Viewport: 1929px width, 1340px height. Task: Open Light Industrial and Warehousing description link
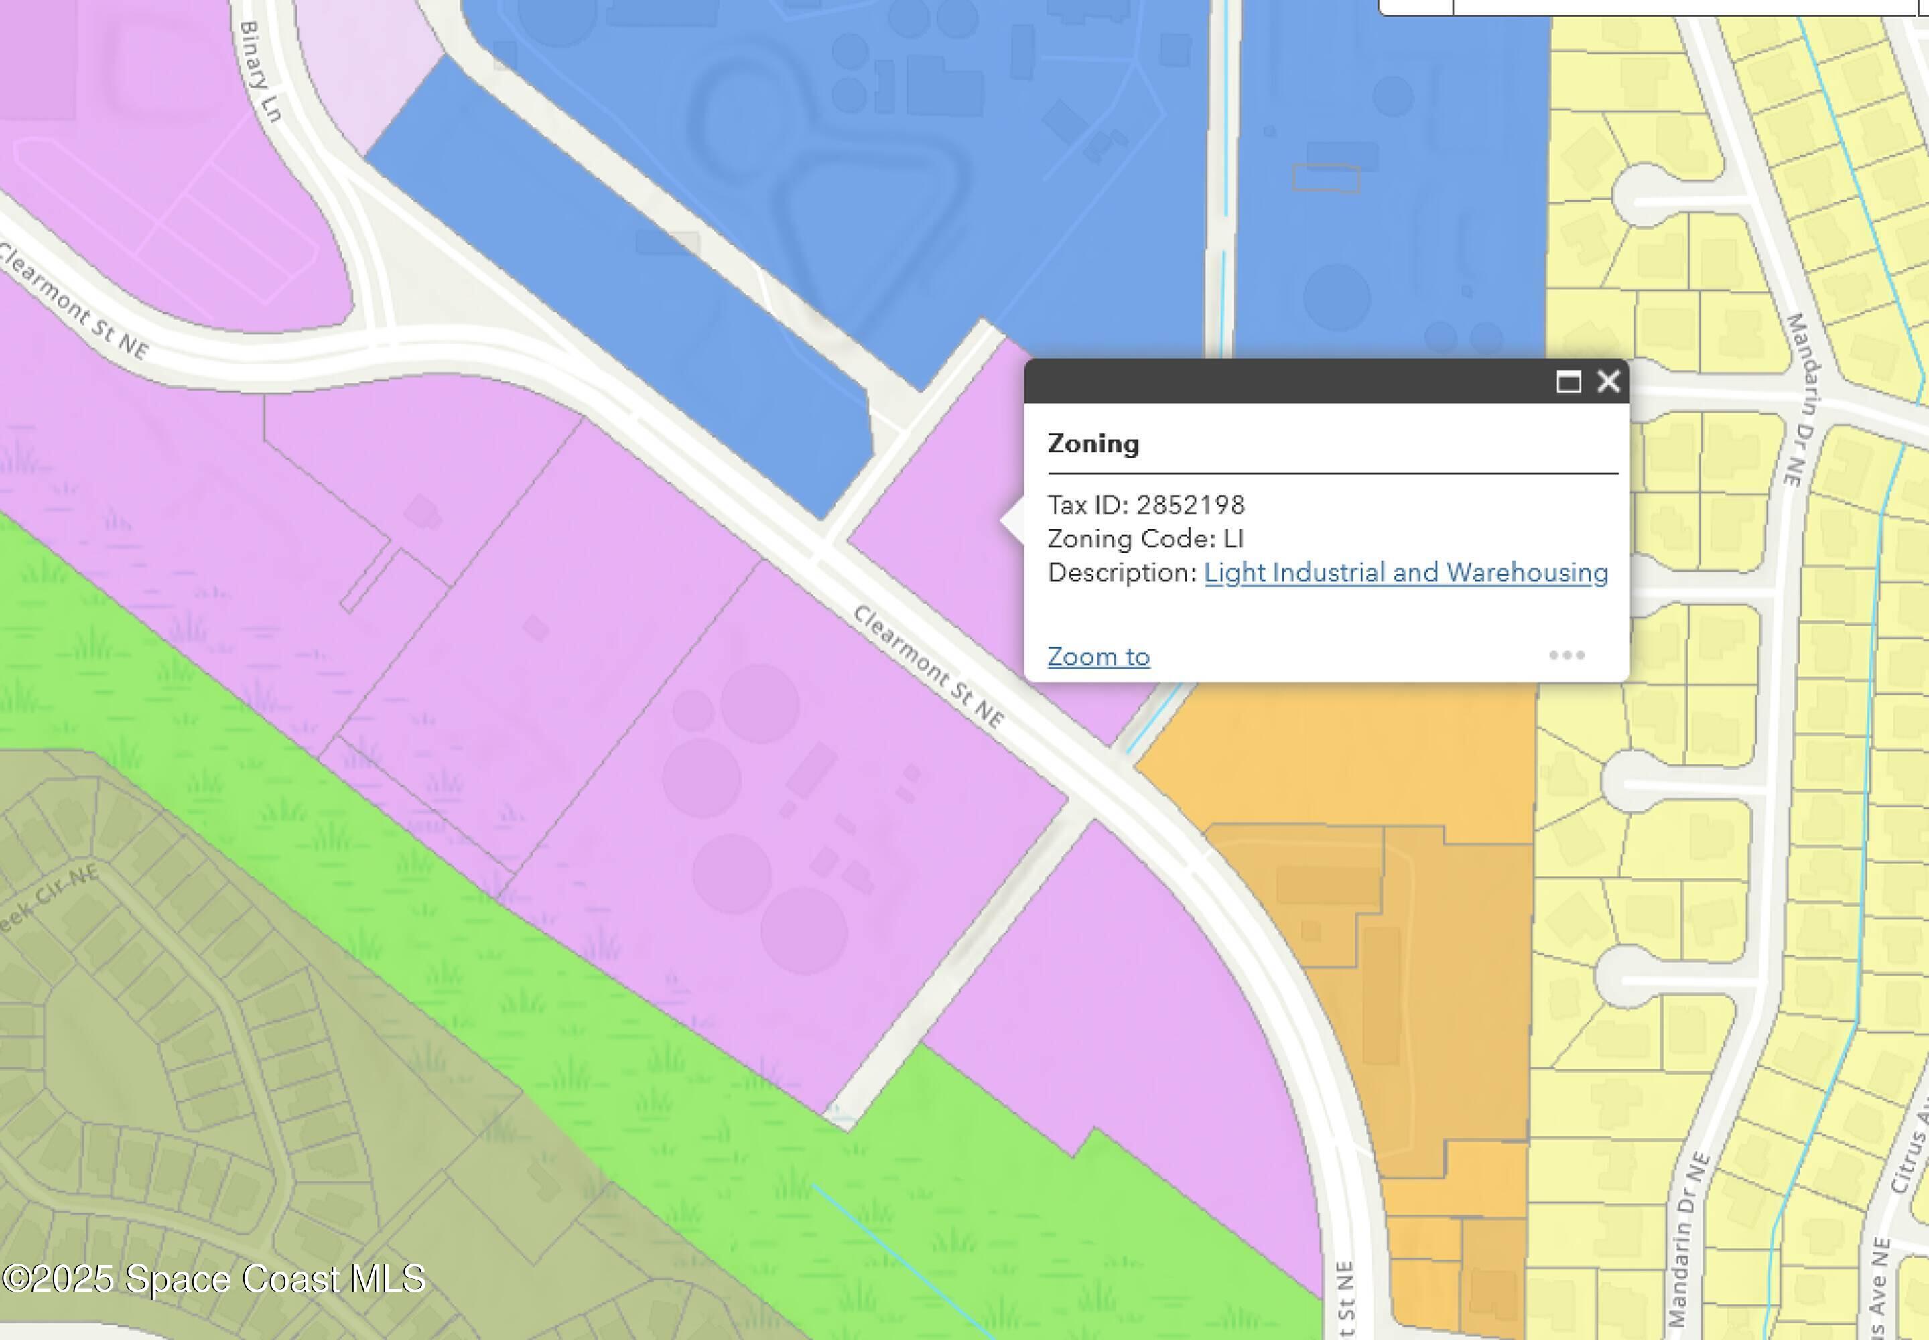(x=1406, y=573)
